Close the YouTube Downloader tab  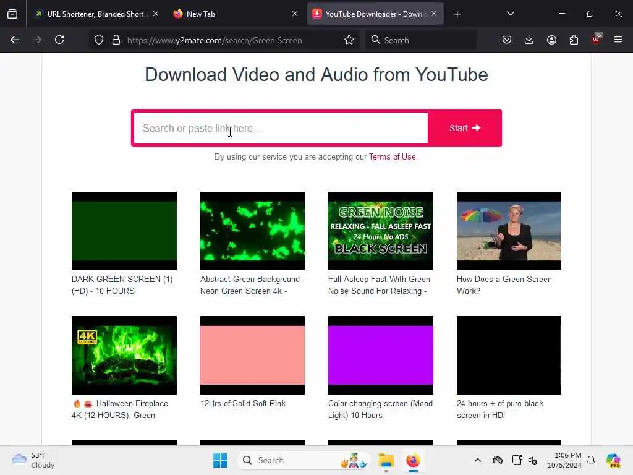434,14
